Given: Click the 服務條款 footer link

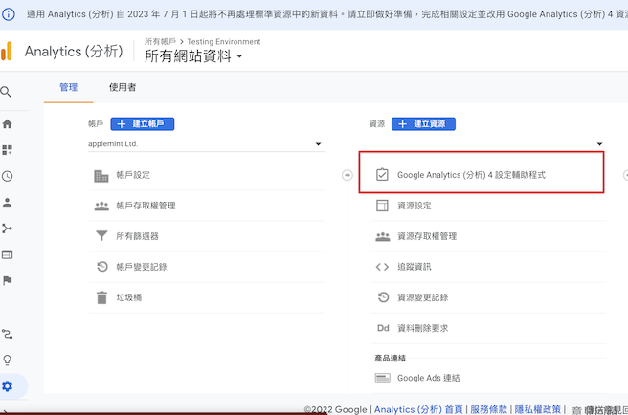Looking at the screenshot, I should tap(487, 409).
